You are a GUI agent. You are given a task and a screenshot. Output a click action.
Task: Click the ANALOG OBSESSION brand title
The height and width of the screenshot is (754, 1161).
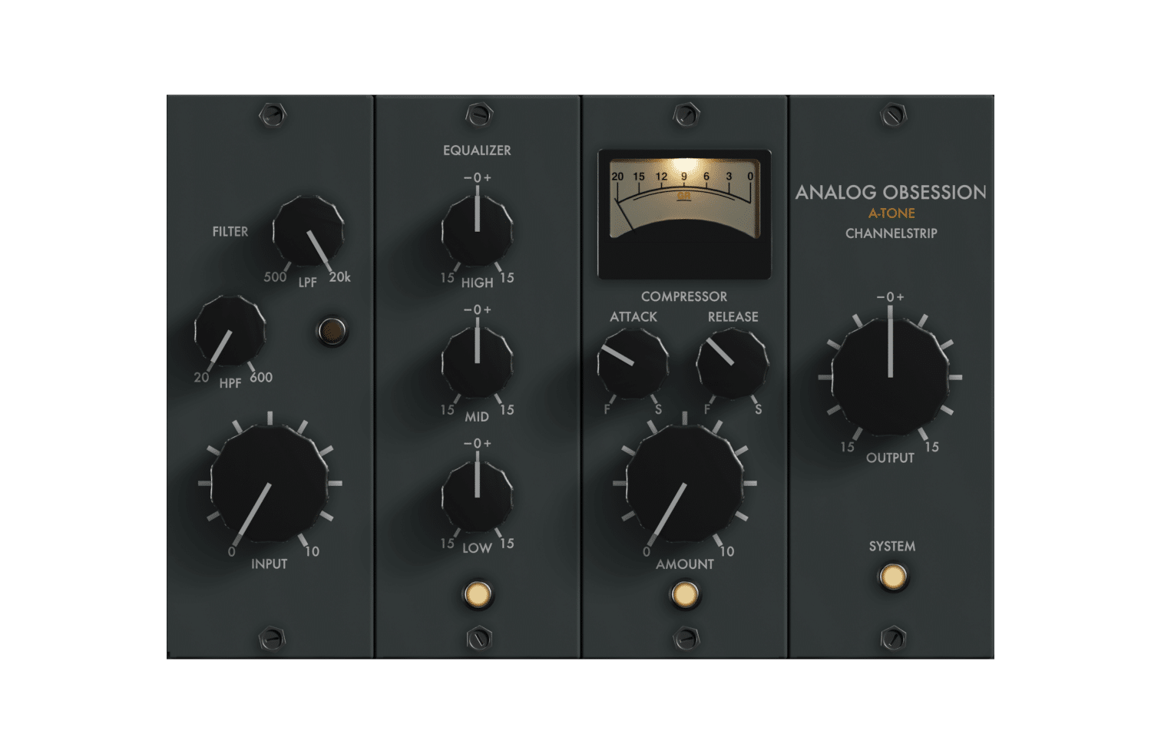pos(891,192)
